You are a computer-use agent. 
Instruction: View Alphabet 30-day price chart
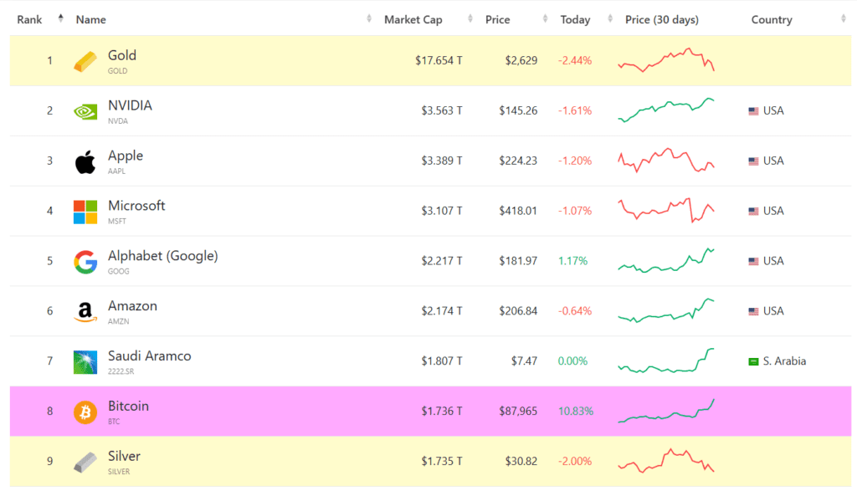666,260
